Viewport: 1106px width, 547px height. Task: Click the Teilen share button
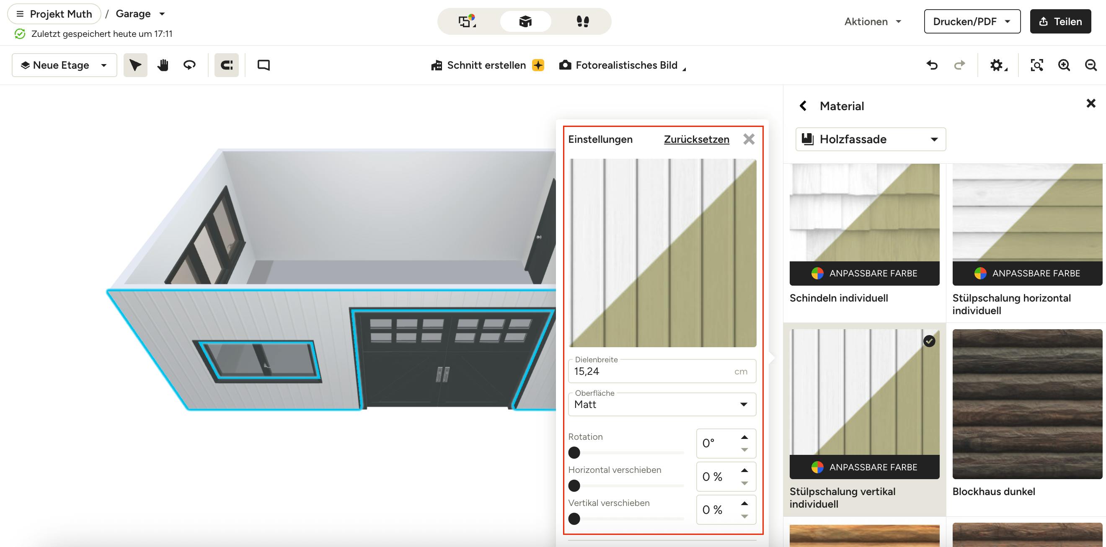click(x=1060, y=21)
